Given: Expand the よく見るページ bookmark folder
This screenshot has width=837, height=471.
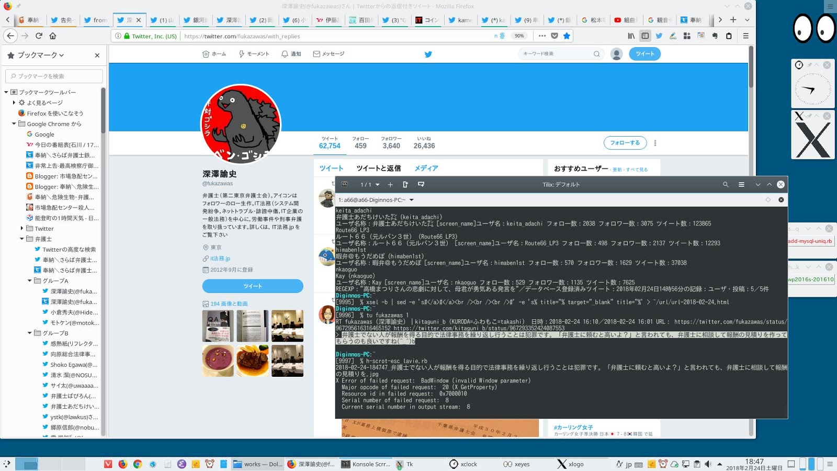Looking at the screenshot, I should [x=14, y=103].
